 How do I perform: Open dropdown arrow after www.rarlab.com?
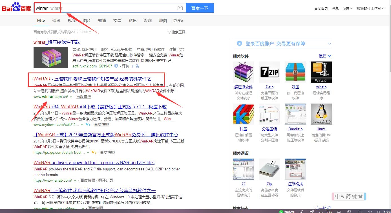(x=75, y=181)
